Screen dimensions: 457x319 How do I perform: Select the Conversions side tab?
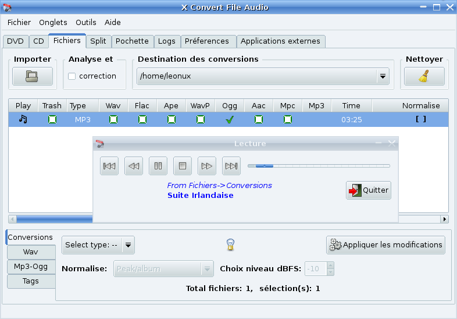[30, 238]
